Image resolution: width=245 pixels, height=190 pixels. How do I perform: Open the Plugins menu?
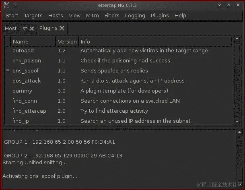pyautogui.click(x=160, y=16)
